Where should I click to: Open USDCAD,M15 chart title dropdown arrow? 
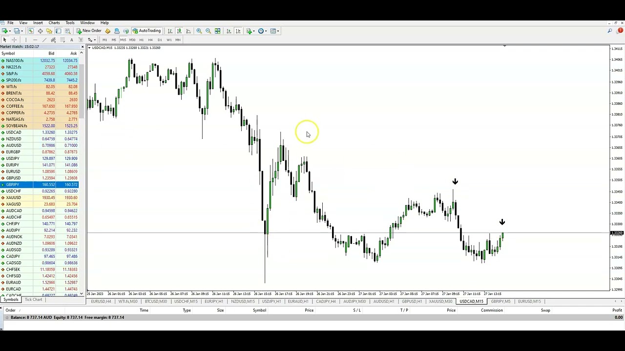click(89, 48)
